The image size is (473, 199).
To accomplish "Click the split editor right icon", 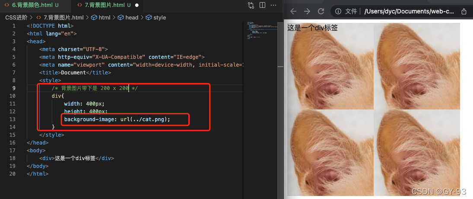I will tap(262, 5).
